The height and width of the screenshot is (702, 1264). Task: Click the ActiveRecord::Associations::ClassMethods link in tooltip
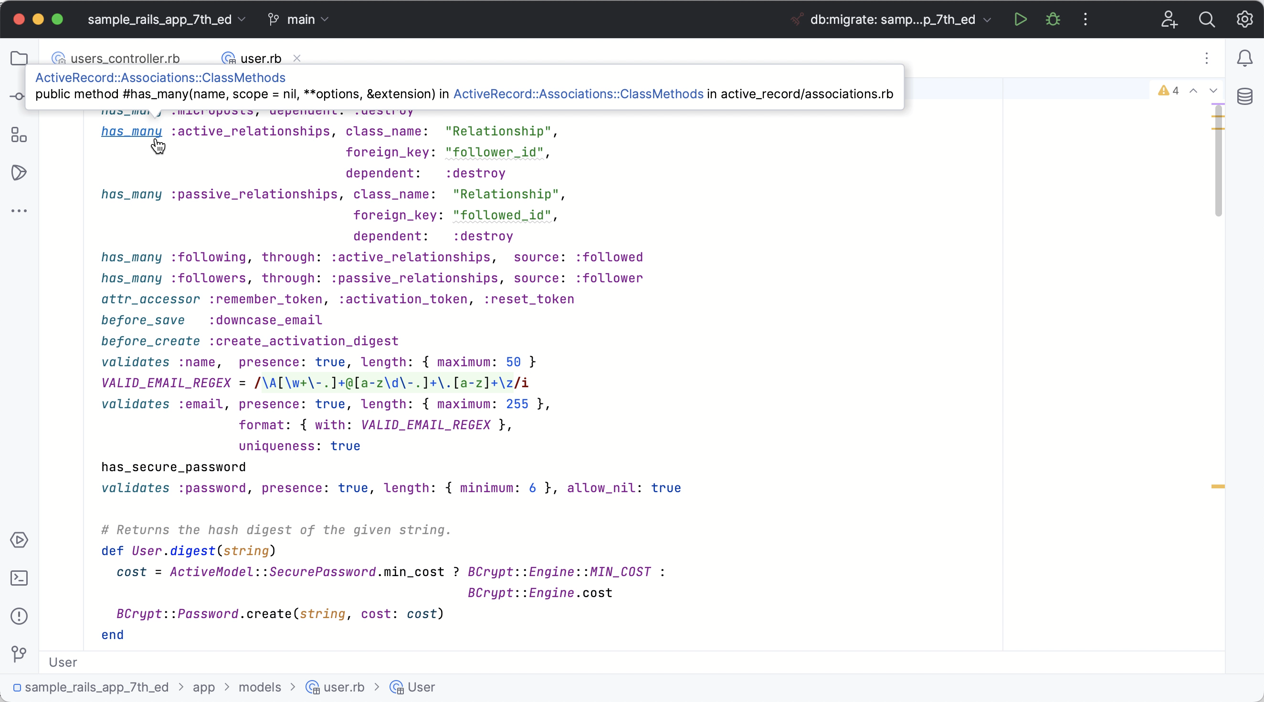click(160, 78)
